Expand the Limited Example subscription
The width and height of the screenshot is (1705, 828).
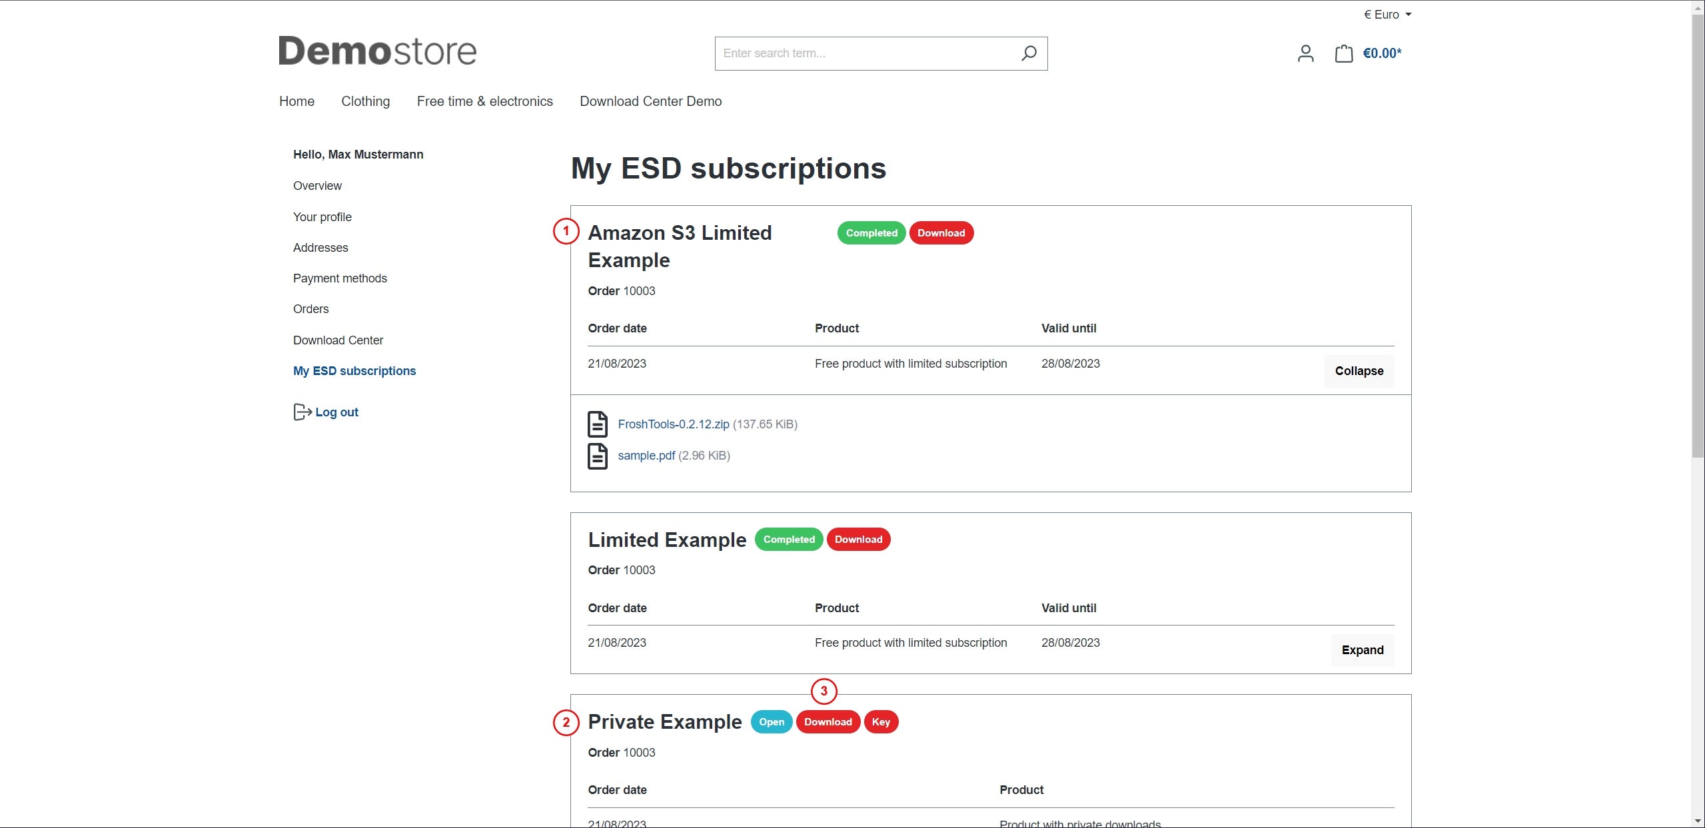1363,650
